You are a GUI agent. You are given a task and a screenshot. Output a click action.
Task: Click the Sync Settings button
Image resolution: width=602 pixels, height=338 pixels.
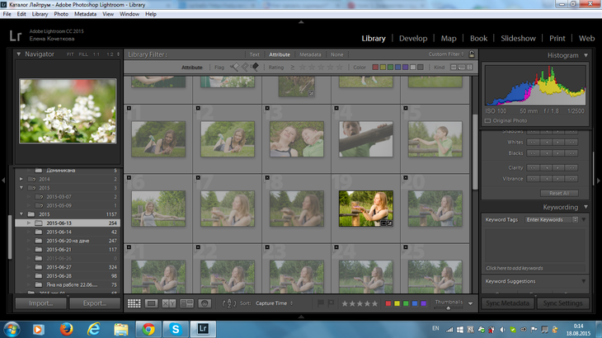(564, 303)
